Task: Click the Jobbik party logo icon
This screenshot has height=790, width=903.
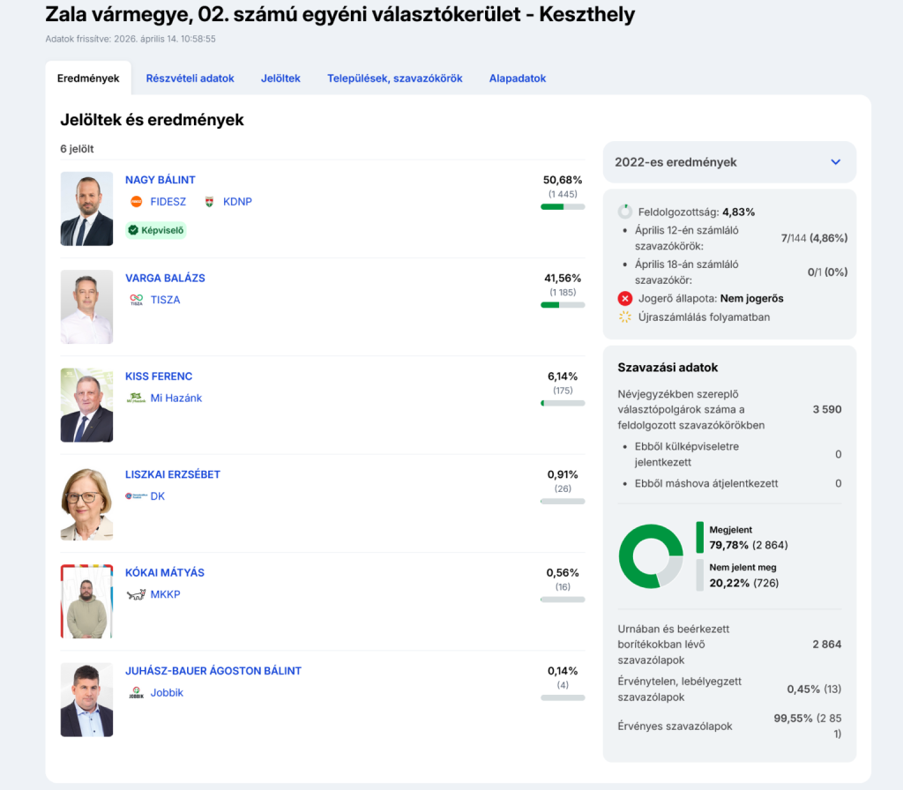Action: pyautogui.click(x=136, y=693)
